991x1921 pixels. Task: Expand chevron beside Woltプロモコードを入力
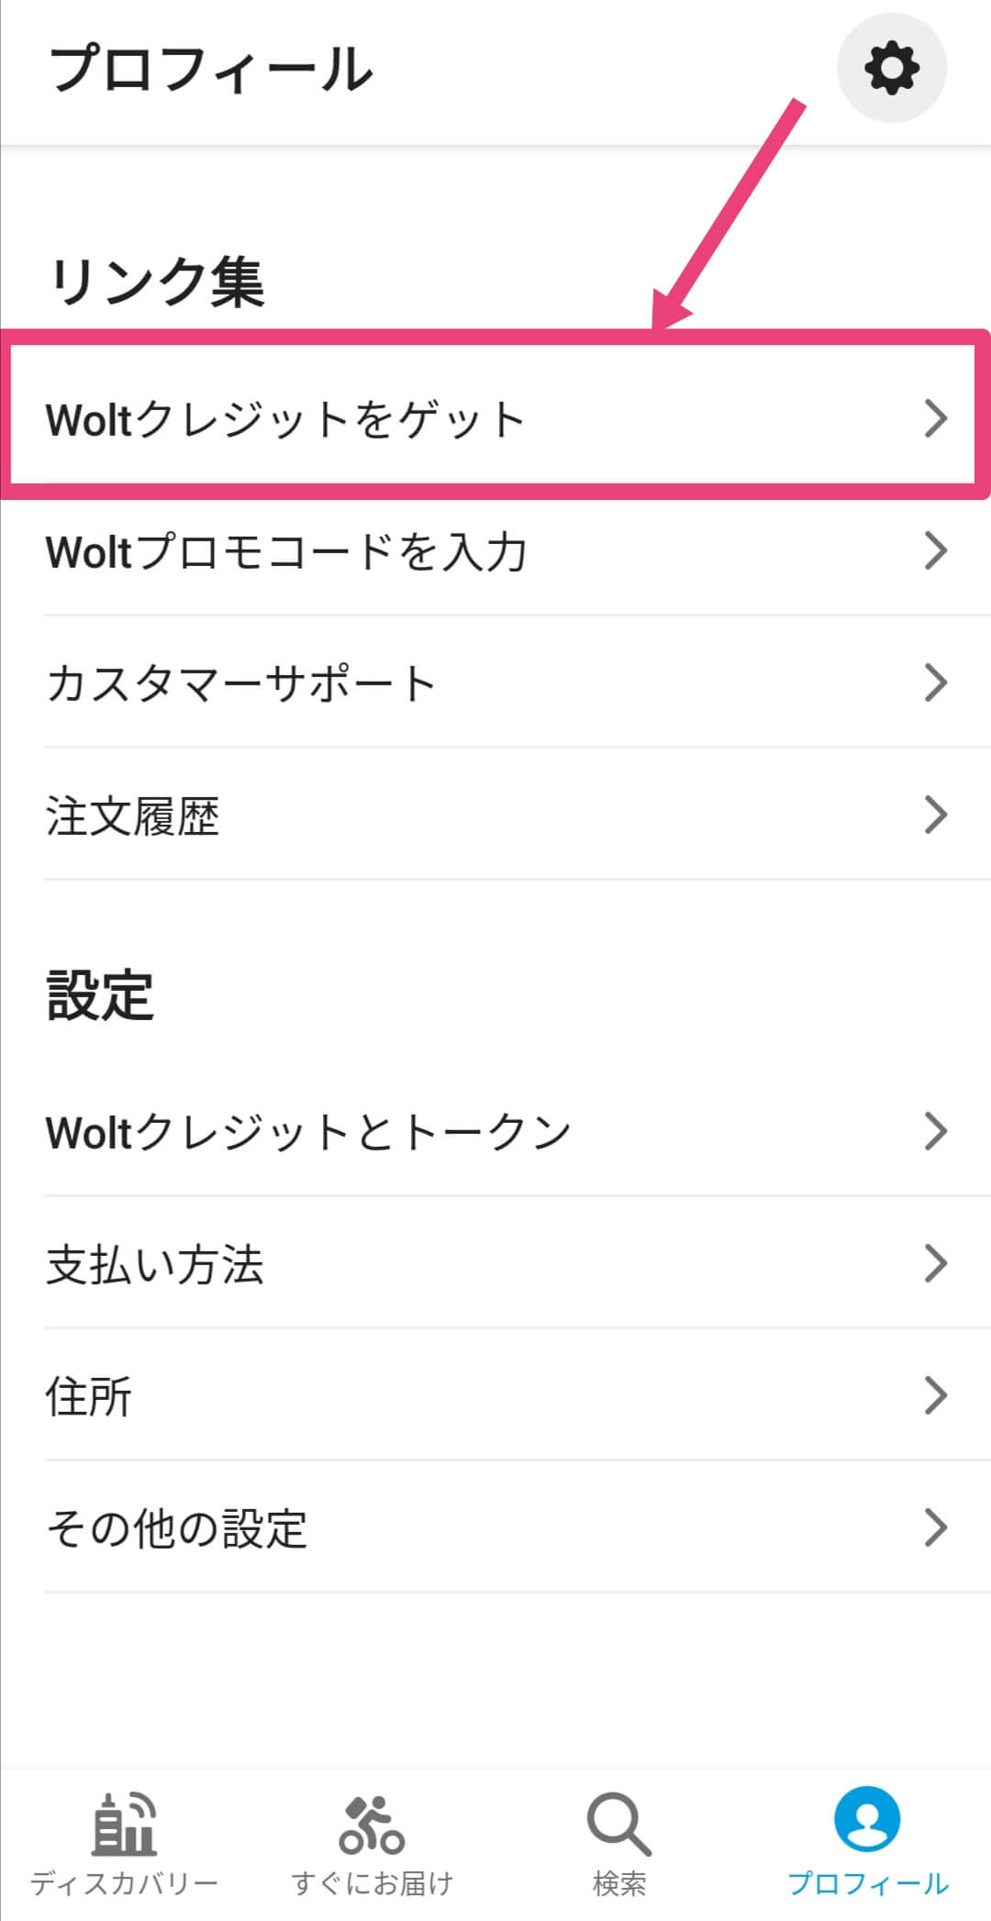pos(935,550)
